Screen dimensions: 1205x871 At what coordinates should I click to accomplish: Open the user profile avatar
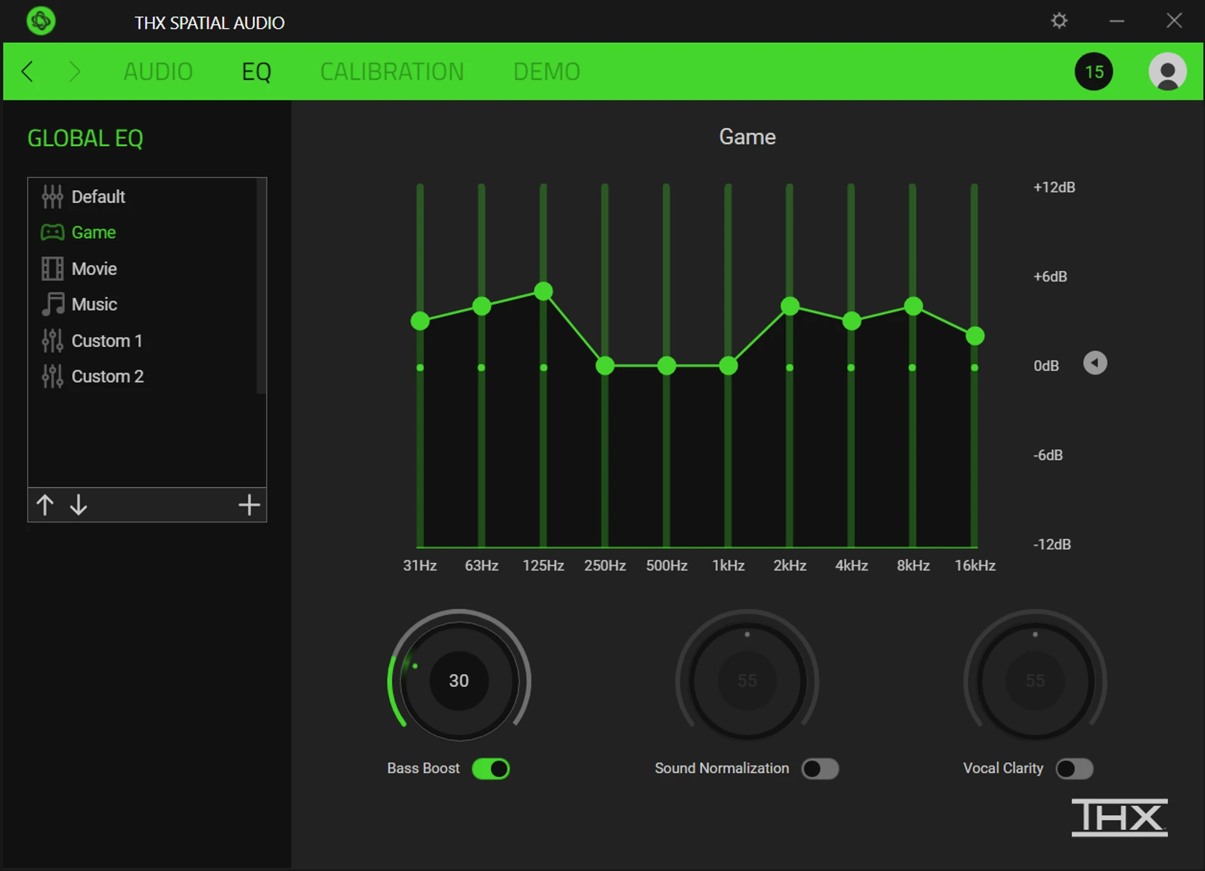[1167, 72]
